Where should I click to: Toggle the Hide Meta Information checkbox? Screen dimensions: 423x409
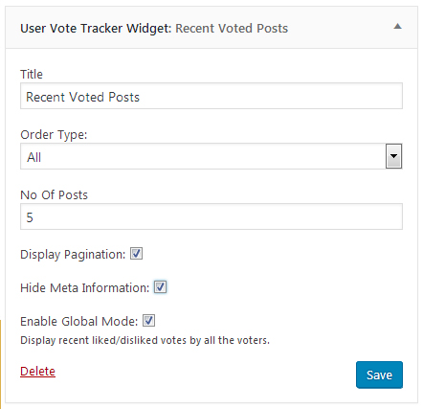160,287
